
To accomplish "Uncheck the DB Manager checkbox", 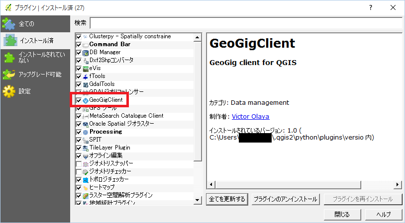I will (79, 53).
